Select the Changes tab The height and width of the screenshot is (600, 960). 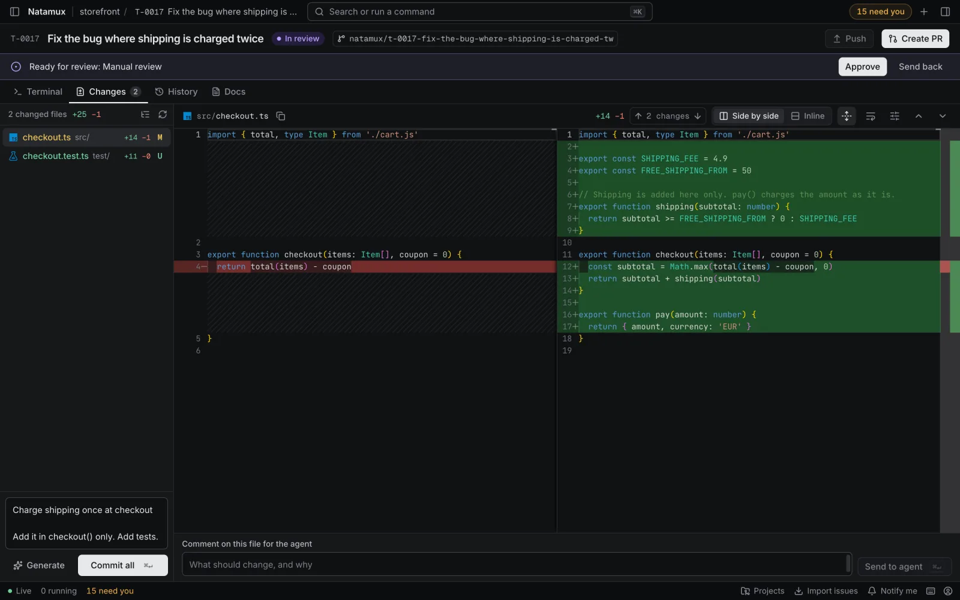(x=108, y=92)
